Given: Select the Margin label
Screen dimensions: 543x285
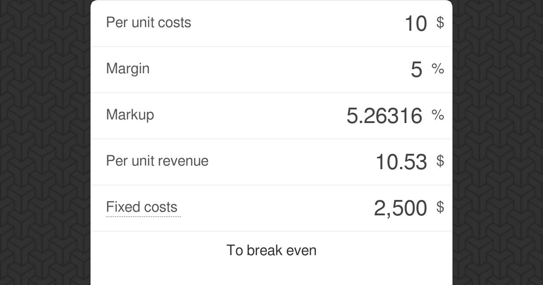Looking at the screenshot, I should click(x=128, y=68).
